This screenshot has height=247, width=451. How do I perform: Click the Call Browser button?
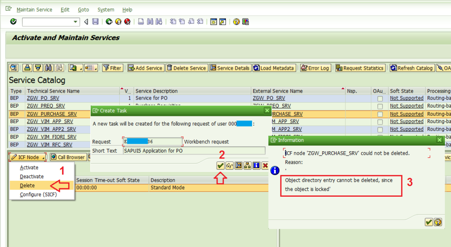[68, 157]
